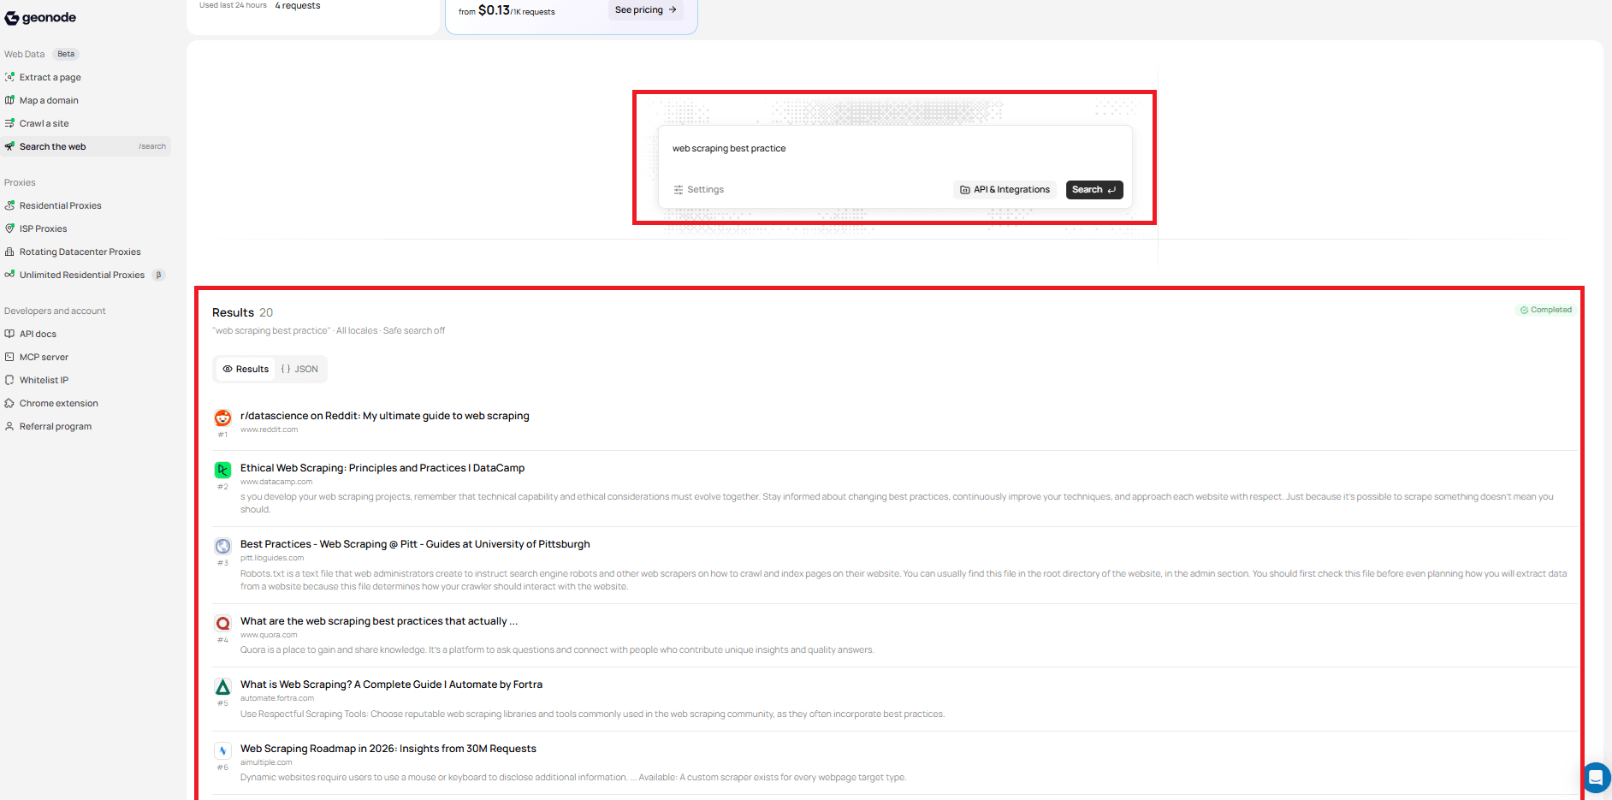Open API docs link

pyautogui.click(x=39, y=334)
